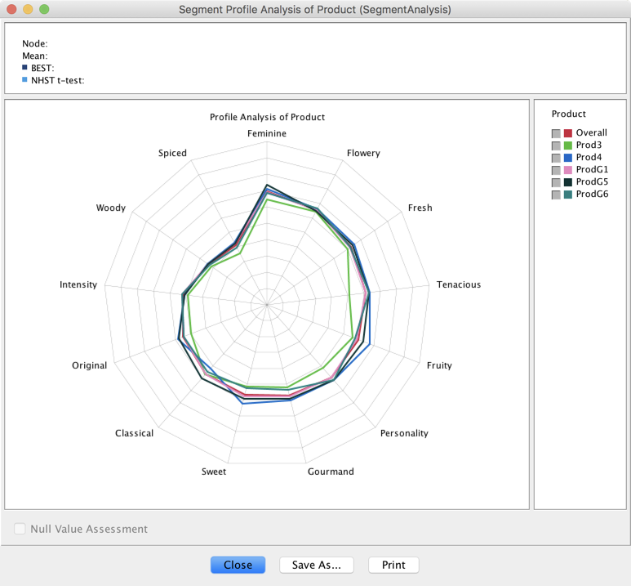
Task: Select the Tenacious axis label on chart
Action: tap(458, 284)
